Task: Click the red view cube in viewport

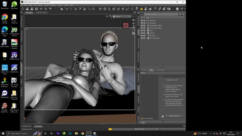Action: (x=126, y=25)
